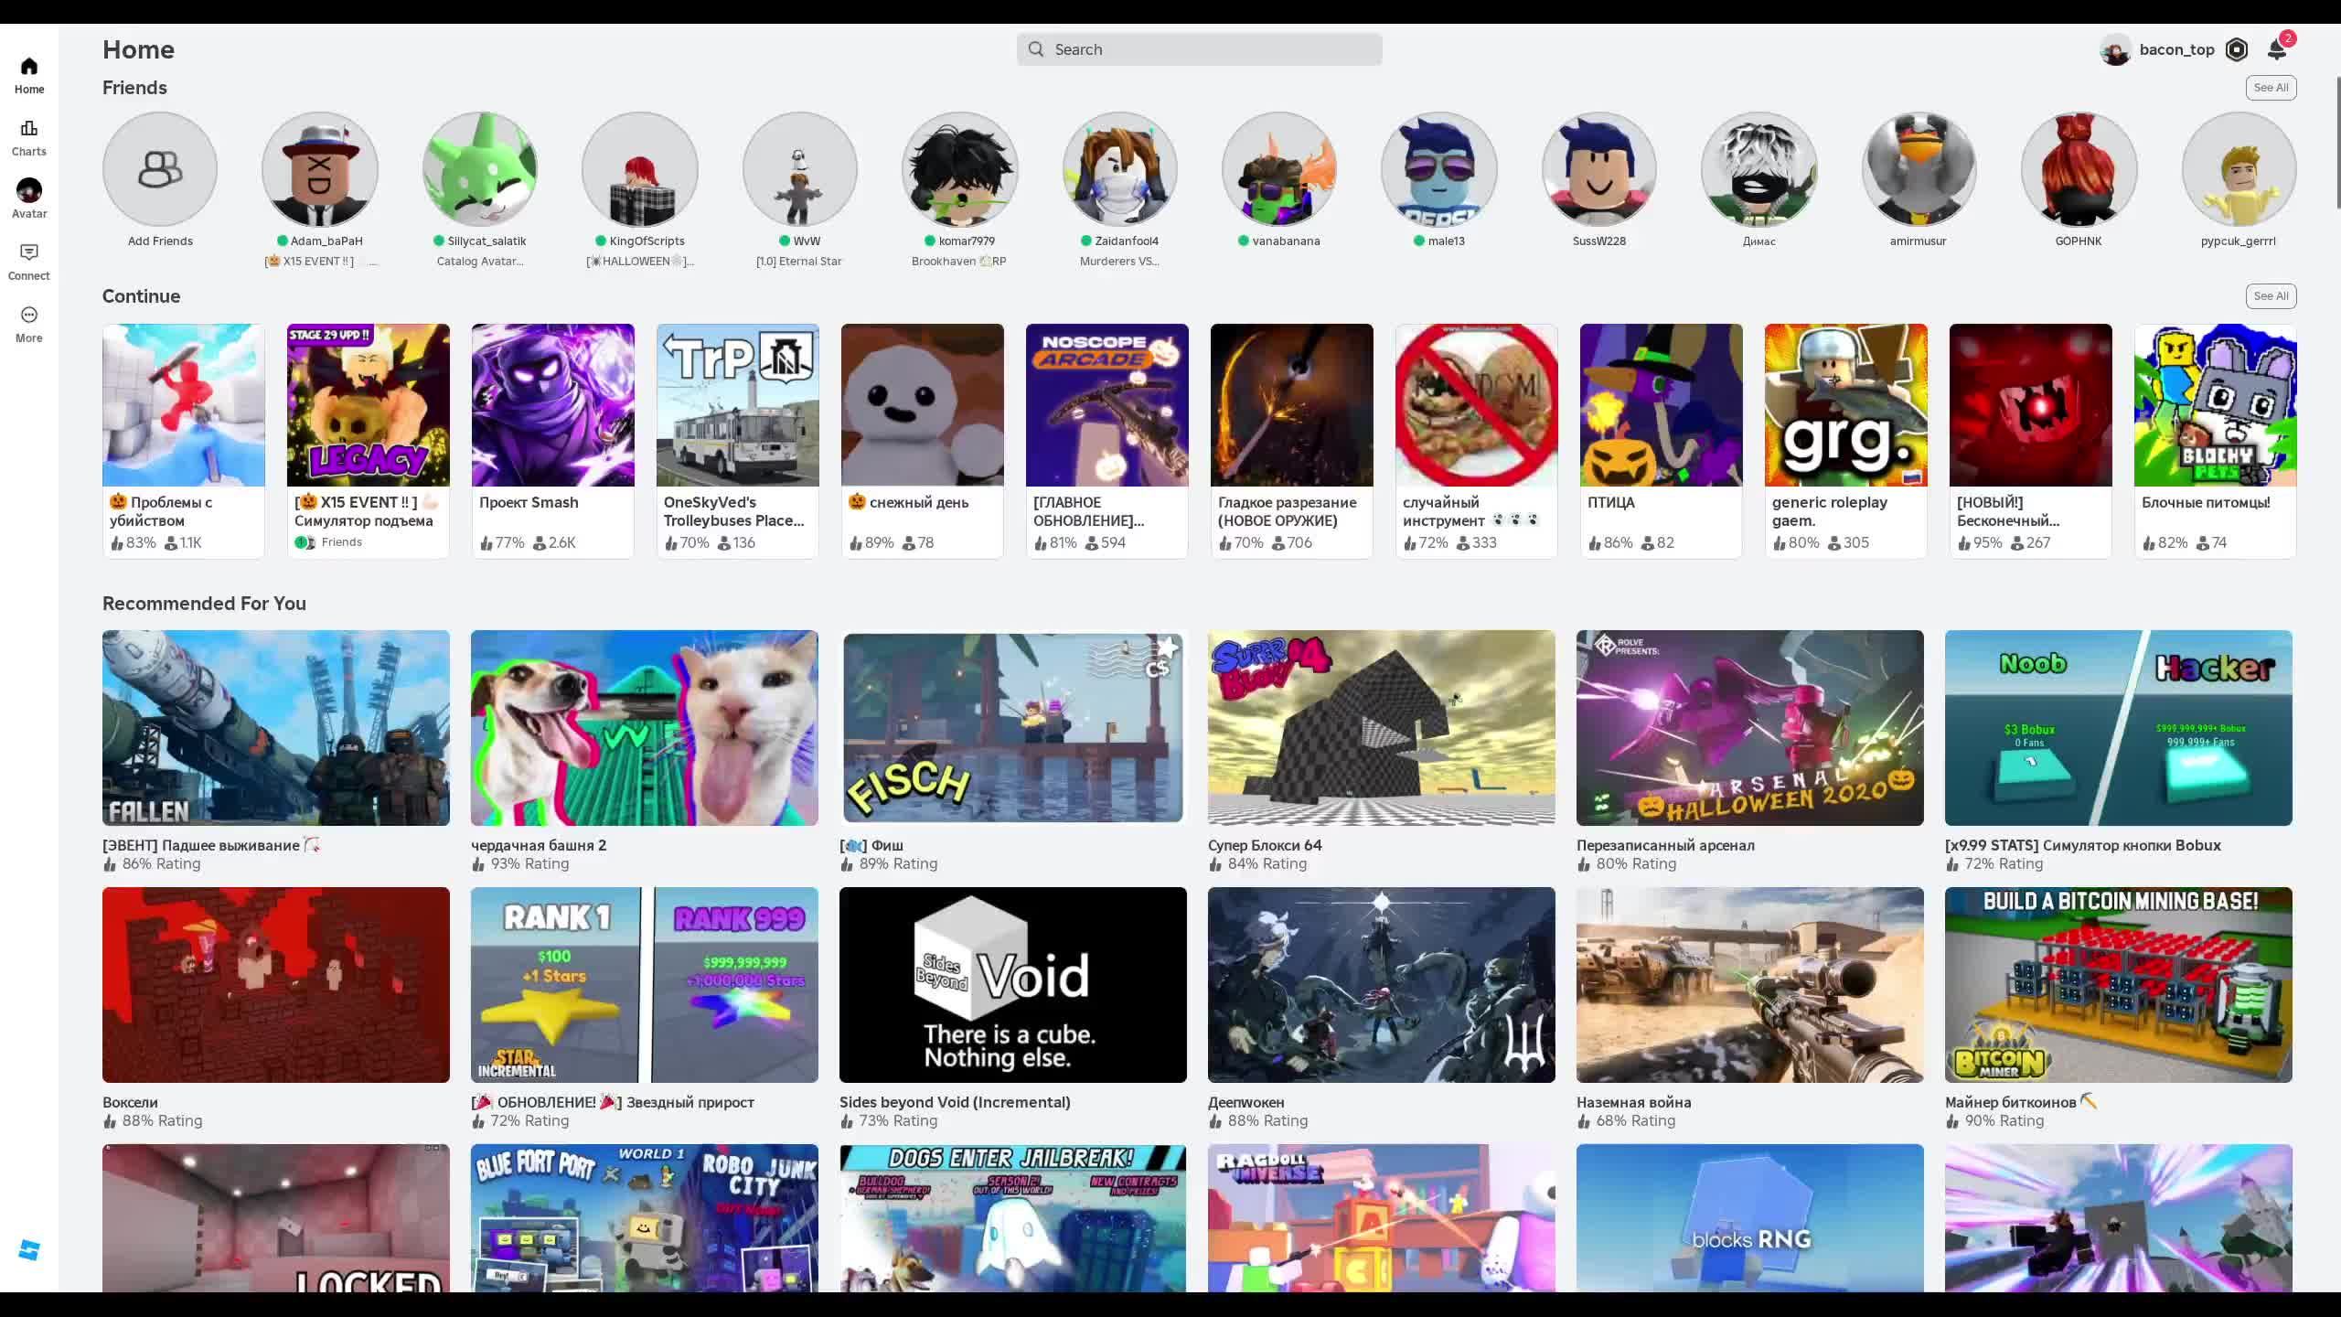2341x1317 pixels.
Task: Open friend Zaidanfool4 avatar
Action: (1119, 169)
